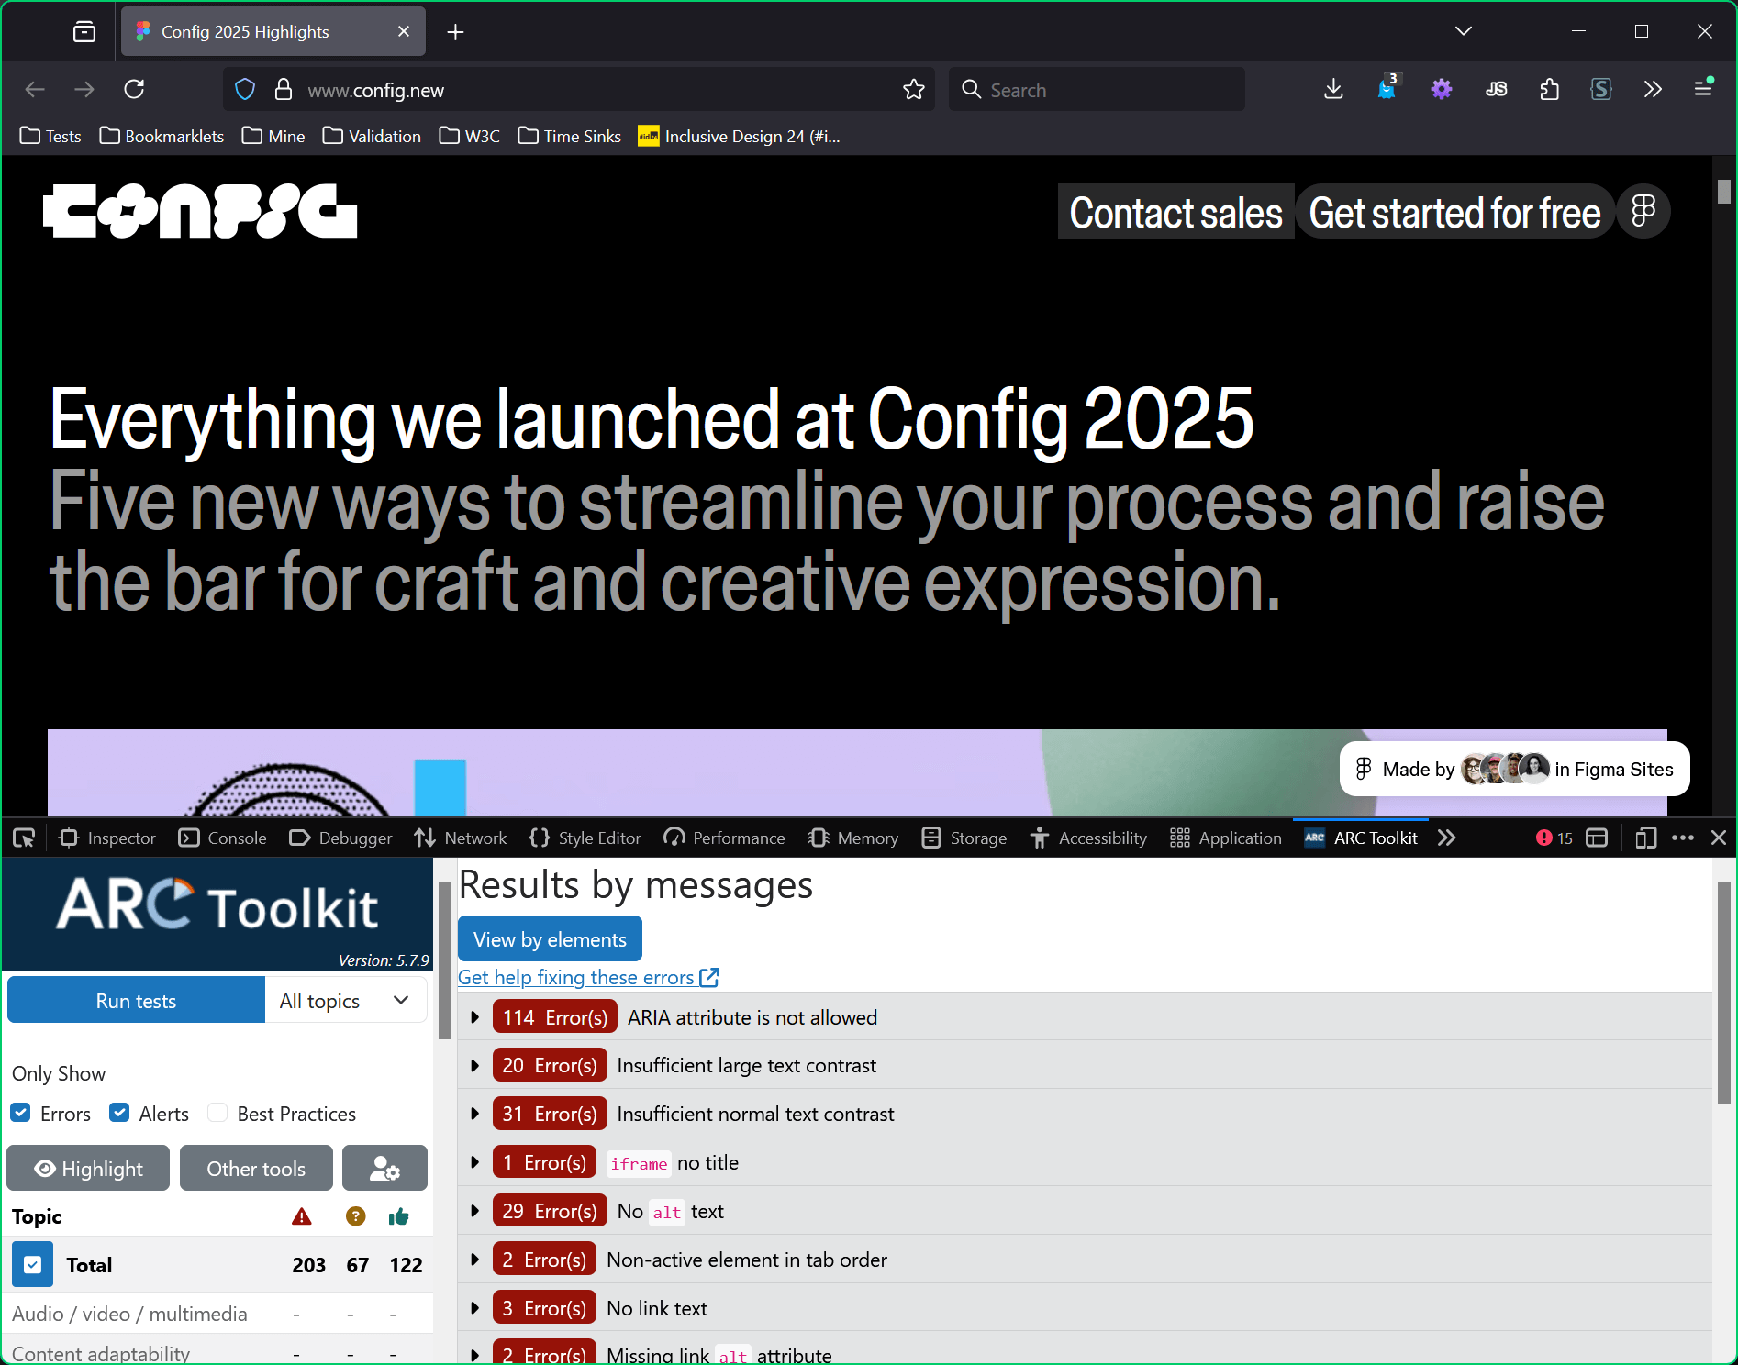Enable the Best Practices checkbox
The image size is (1738, 1365).
(217, 1113)
